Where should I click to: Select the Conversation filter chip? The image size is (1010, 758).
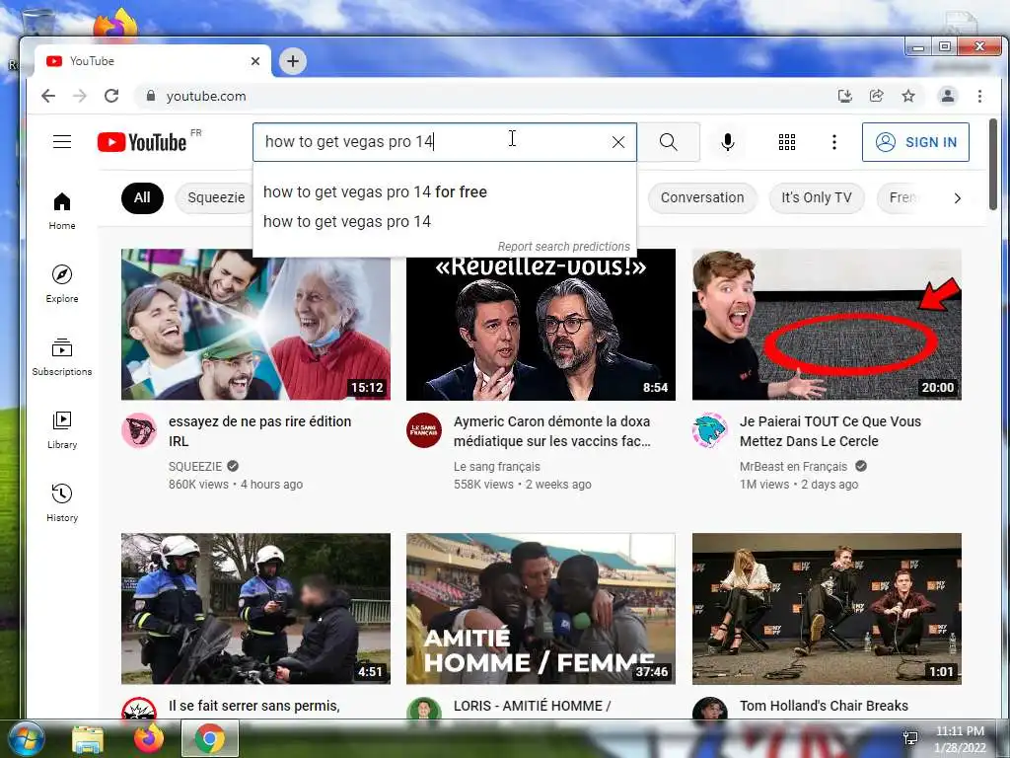tap(702, 197)
